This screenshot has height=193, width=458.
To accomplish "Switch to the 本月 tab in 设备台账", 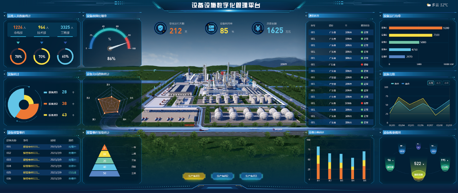I will 438,83.
